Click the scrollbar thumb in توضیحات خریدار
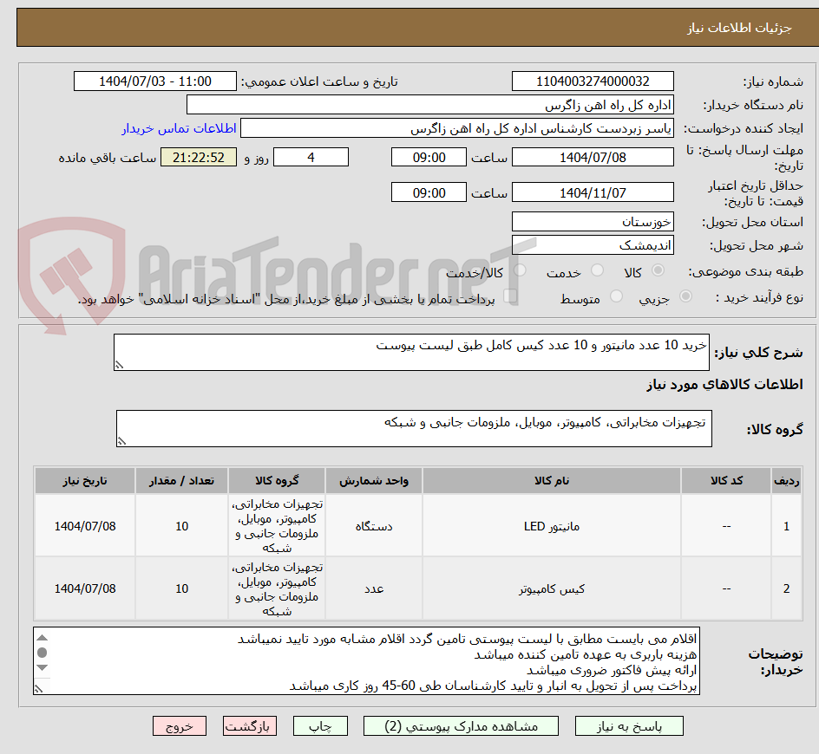Viewport: 819px width, 754px height. click(43, 653)
